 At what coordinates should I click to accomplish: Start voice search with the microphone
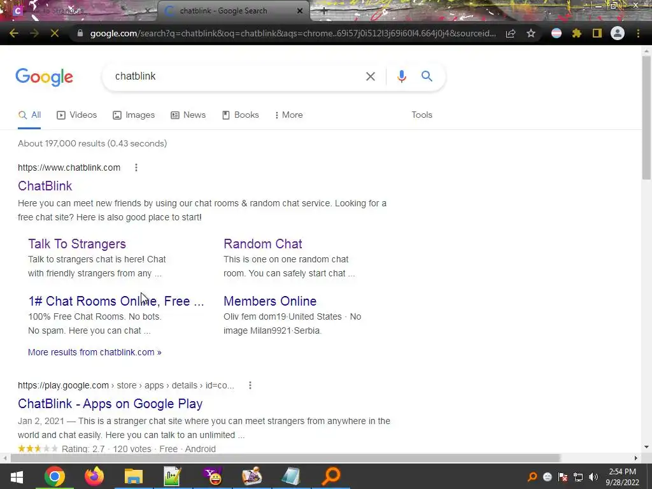click(401, 76)
